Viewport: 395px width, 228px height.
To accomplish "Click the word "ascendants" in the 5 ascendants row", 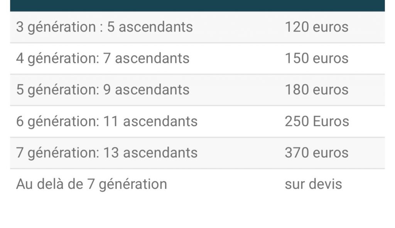I will pos(155,27).
